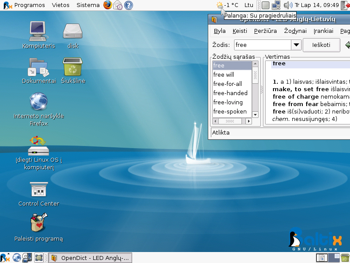Click OpenDict taskbar window button
350x263 pixels.
tap(91, 258)
